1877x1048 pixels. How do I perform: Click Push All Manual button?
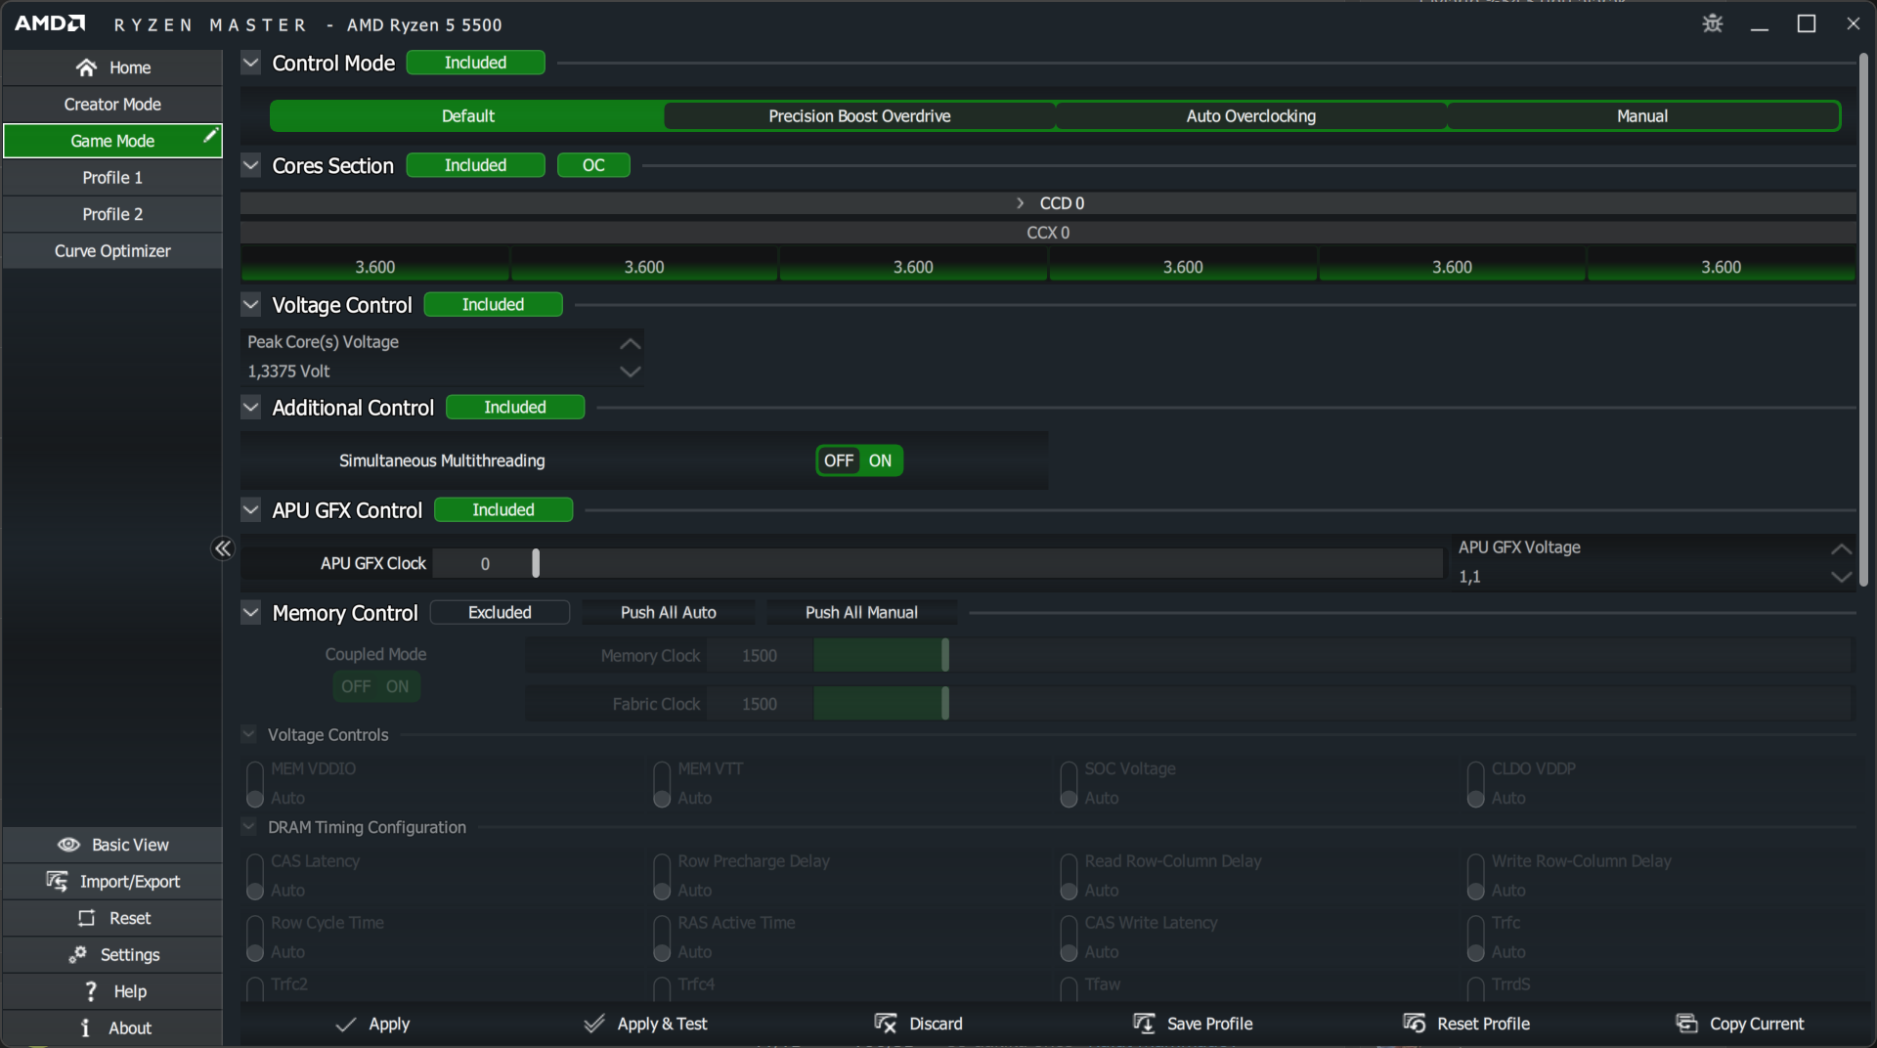861,613
